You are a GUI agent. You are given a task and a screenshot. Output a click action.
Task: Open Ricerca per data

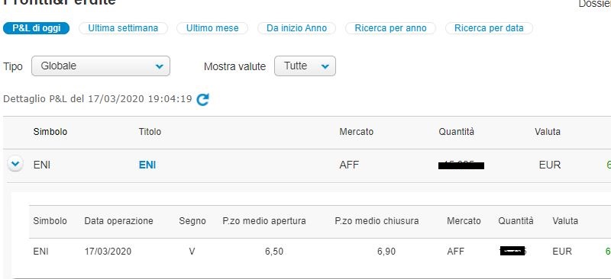[489, 28]
